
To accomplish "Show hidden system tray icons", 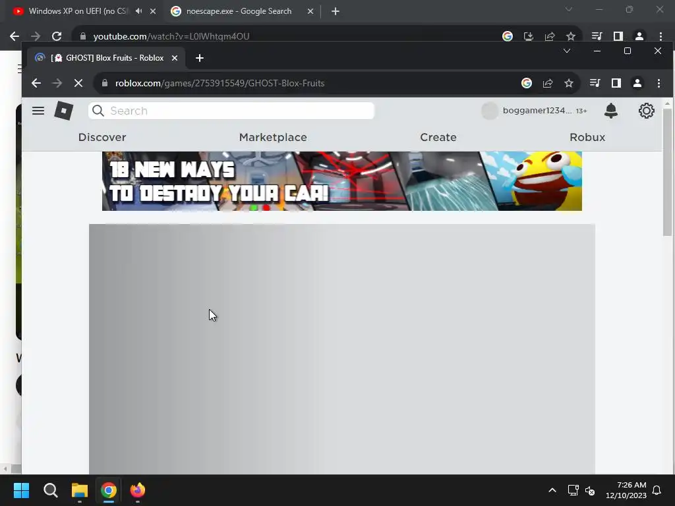I will (552, 490).
